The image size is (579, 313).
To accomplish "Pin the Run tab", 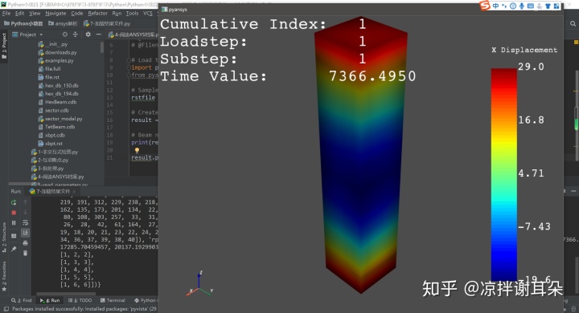I will [x=14, y=250].
